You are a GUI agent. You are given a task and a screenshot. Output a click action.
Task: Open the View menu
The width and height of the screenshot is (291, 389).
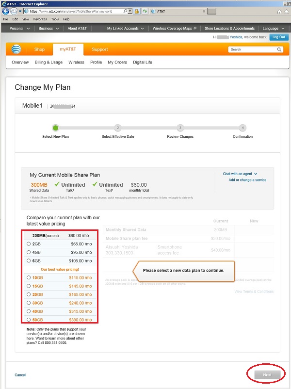(26, 19)
